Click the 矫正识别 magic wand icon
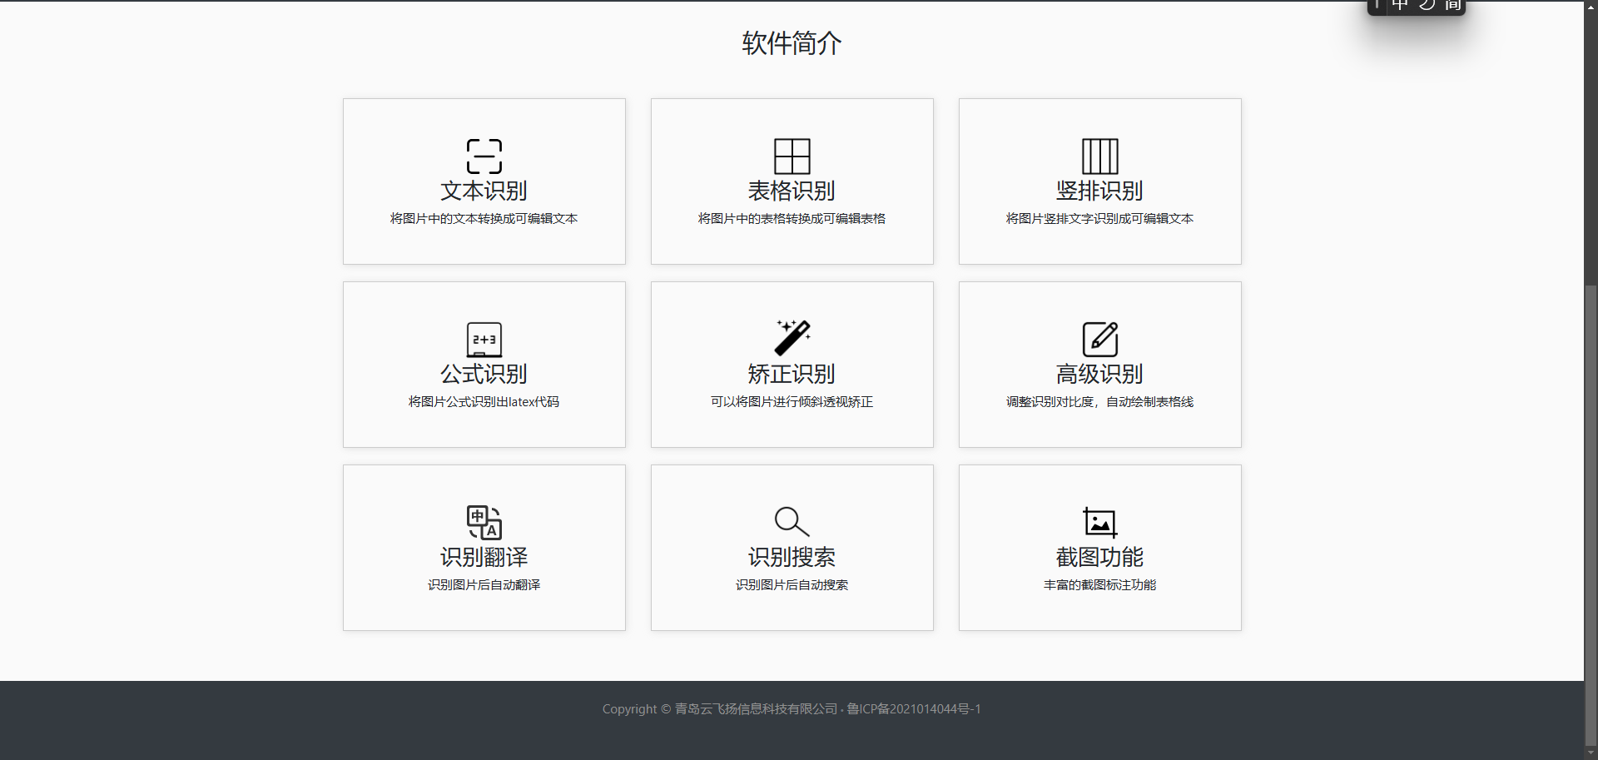Image resolution: width=1598 pixels, height=760 pixels. (x=792, y=338)
